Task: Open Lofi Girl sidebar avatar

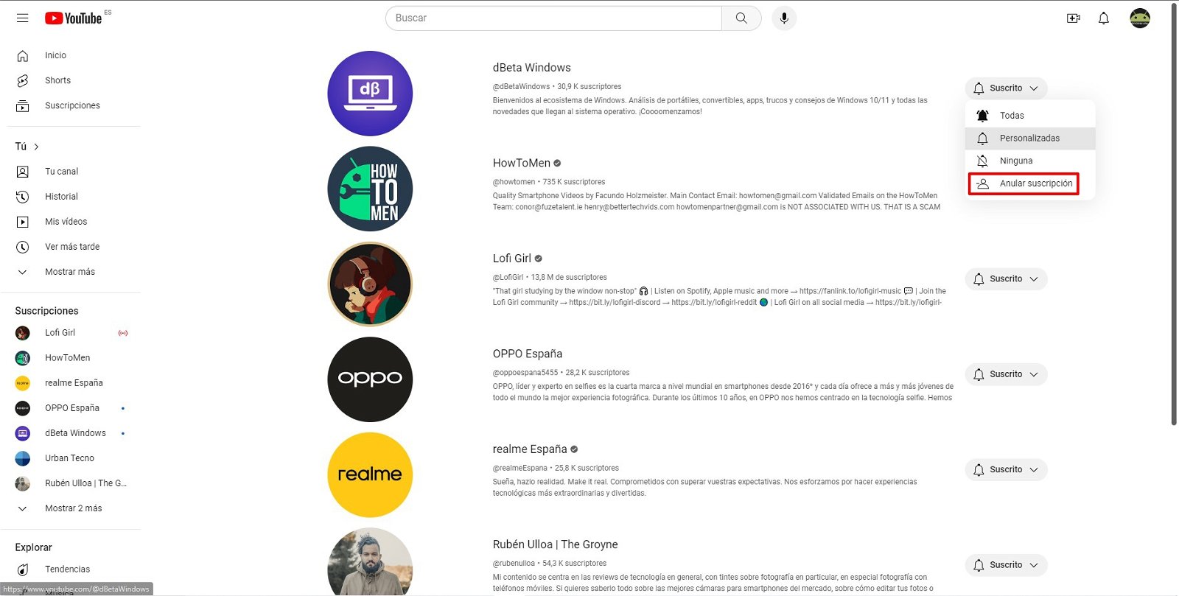Action: (x=23, y=333)
